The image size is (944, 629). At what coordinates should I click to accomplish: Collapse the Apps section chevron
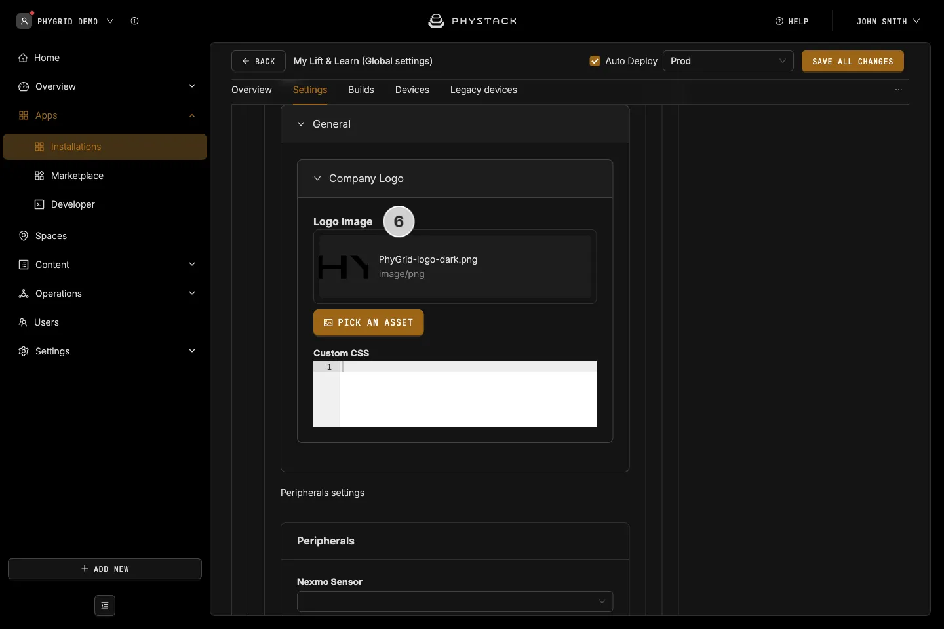click(192, 115)
